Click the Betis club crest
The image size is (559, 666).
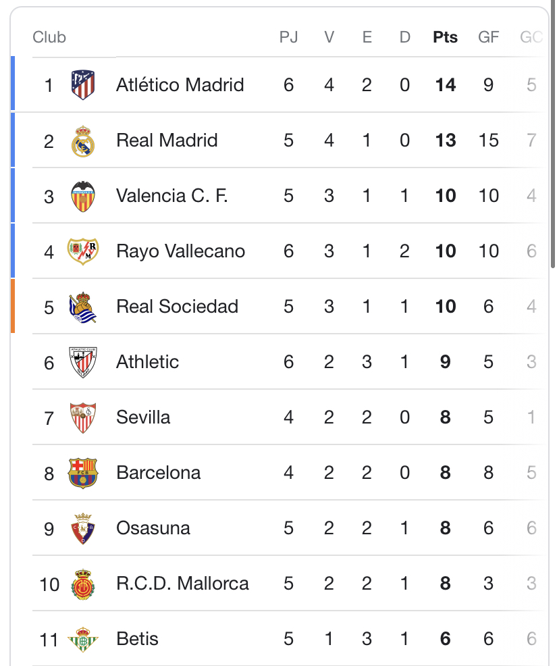click(83, 639)
